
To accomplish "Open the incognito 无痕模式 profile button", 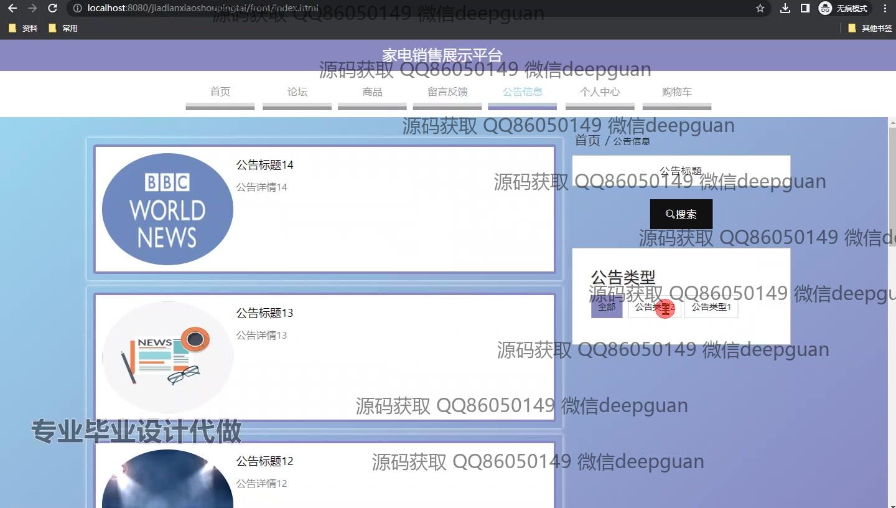I will [x=844, y=8].
